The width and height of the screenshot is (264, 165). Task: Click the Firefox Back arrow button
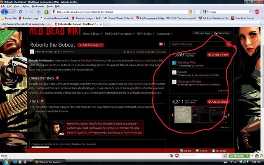click(x=5, y=12)
